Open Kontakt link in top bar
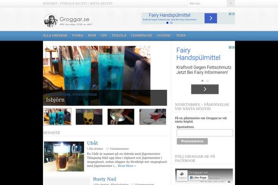 pos(50,4)
